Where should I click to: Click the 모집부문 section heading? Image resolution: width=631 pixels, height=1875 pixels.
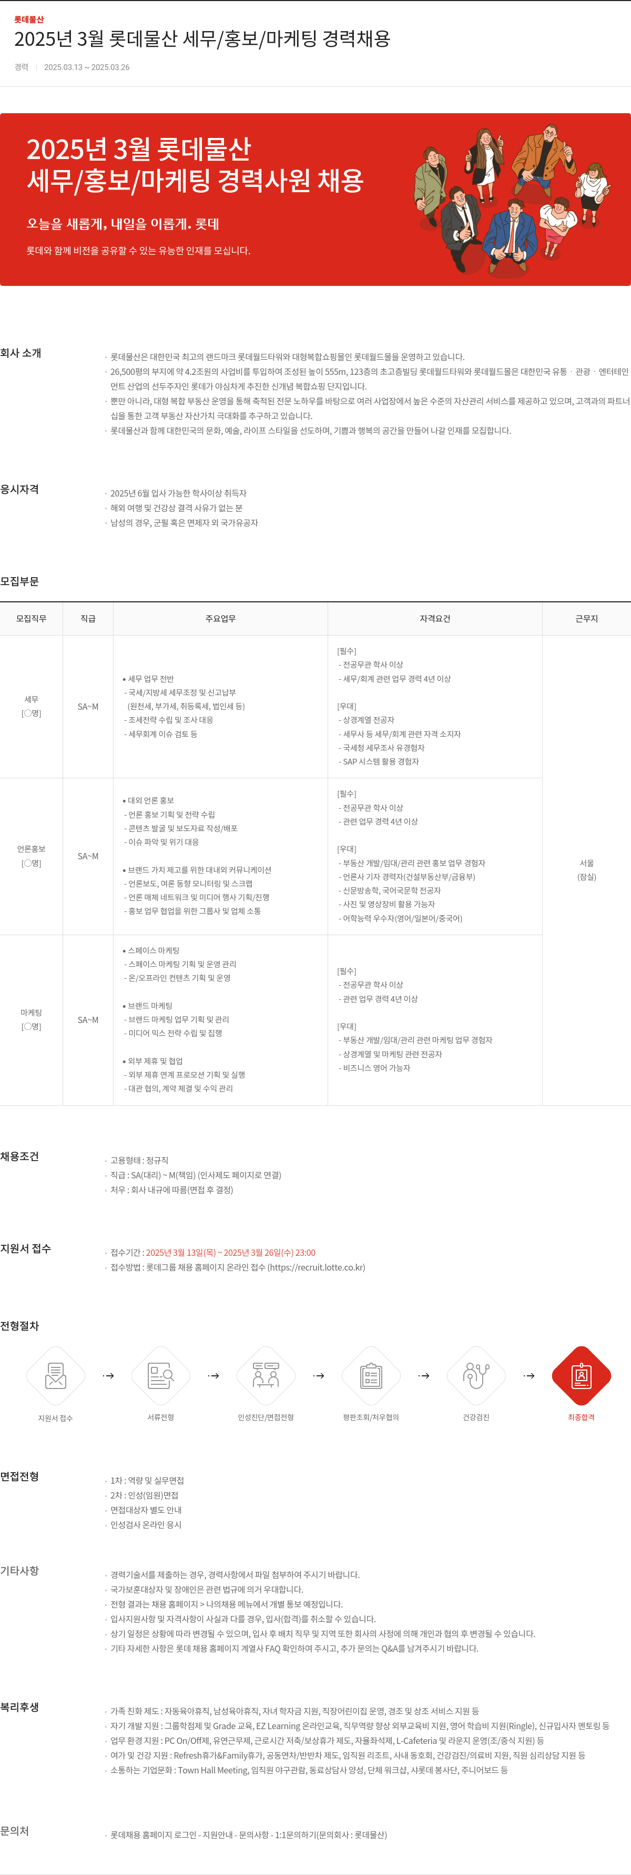pos(19,582)
